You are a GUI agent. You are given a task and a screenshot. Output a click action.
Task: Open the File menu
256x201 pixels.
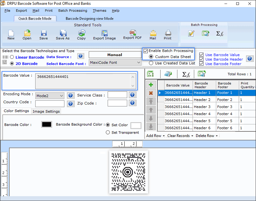(x=7, y=11)
